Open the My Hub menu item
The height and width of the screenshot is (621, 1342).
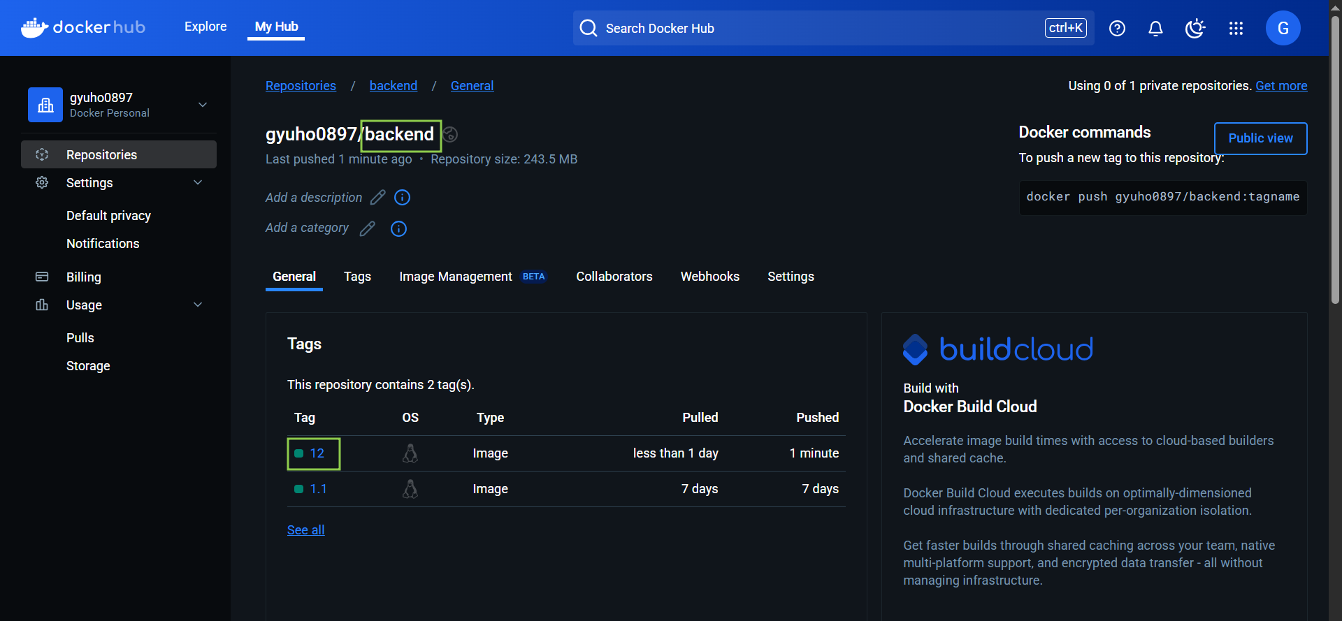click(x=276, y=27)
